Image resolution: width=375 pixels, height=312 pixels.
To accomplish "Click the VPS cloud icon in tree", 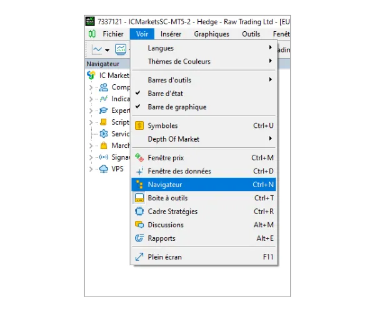I will tap(104, 168).
